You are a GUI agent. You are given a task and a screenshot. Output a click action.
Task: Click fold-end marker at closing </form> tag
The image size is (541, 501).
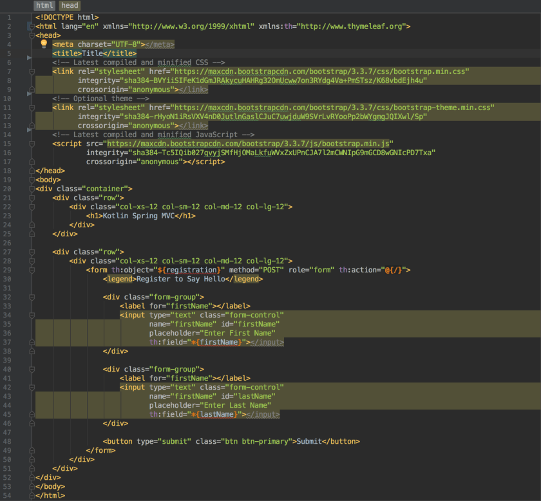[x=30, y=450]
